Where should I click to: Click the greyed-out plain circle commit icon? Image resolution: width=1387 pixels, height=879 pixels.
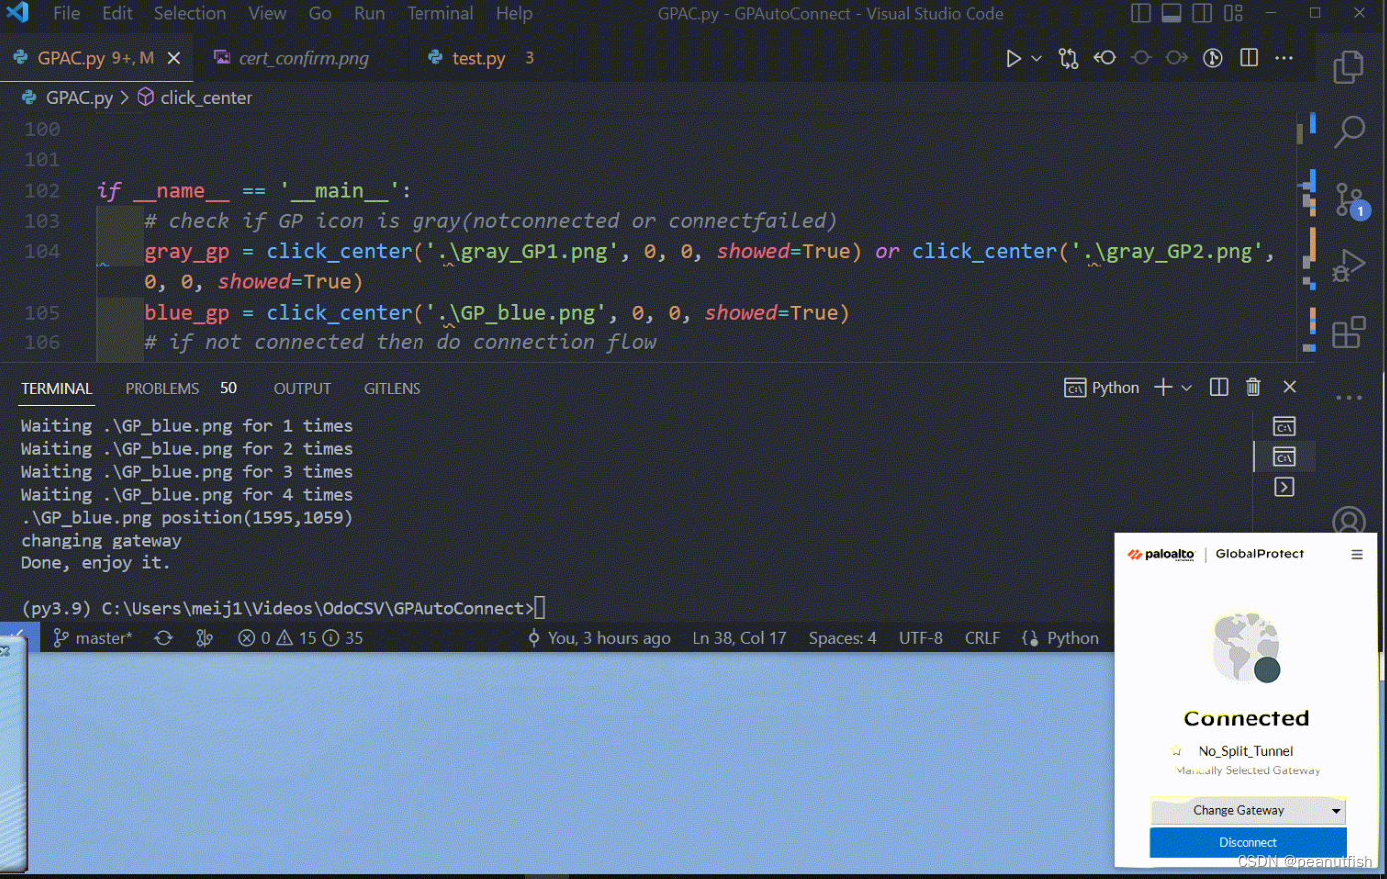pyautogui.click(x=1141, y=58)
